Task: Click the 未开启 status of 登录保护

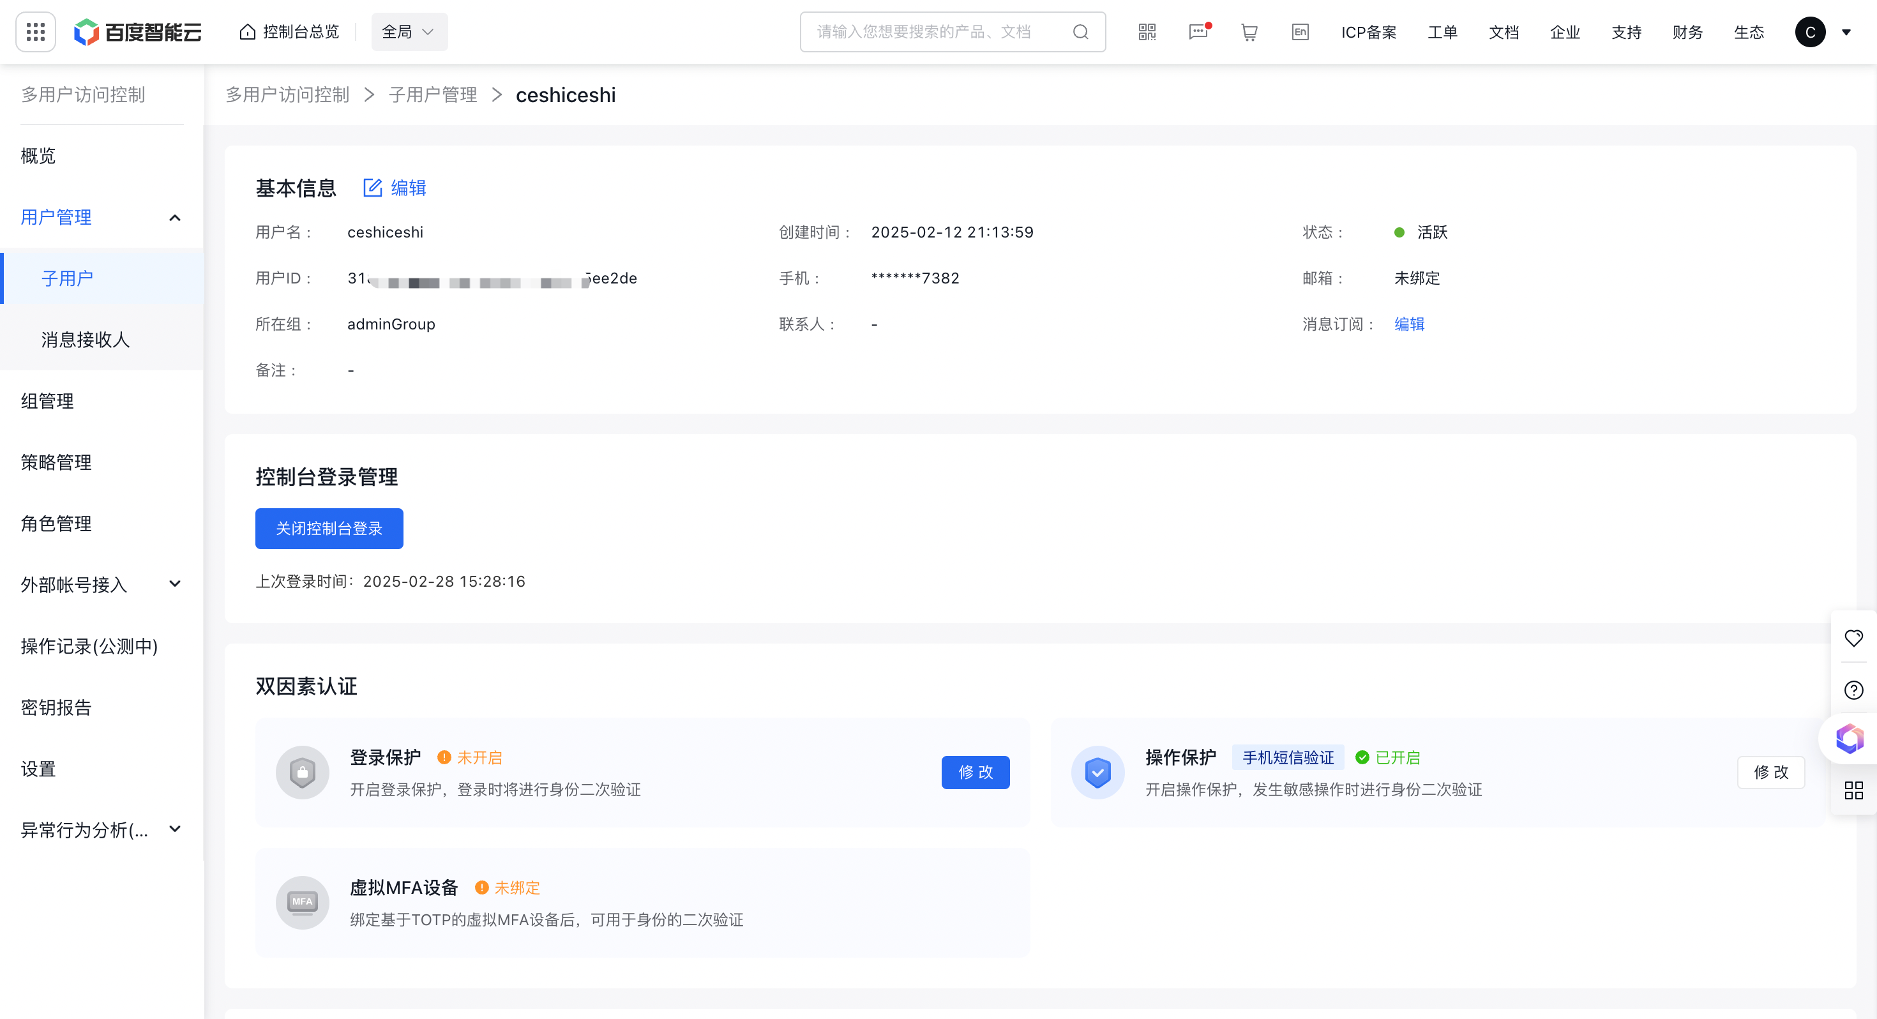Action: tap(470, 758)
